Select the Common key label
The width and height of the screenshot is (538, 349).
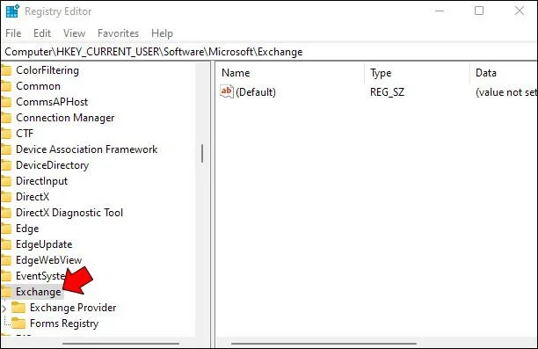pos(38,86)
